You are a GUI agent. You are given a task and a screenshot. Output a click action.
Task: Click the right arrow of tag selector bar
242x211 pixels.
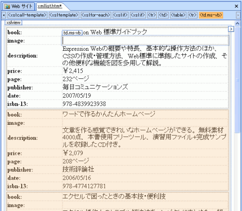[238, 15]
